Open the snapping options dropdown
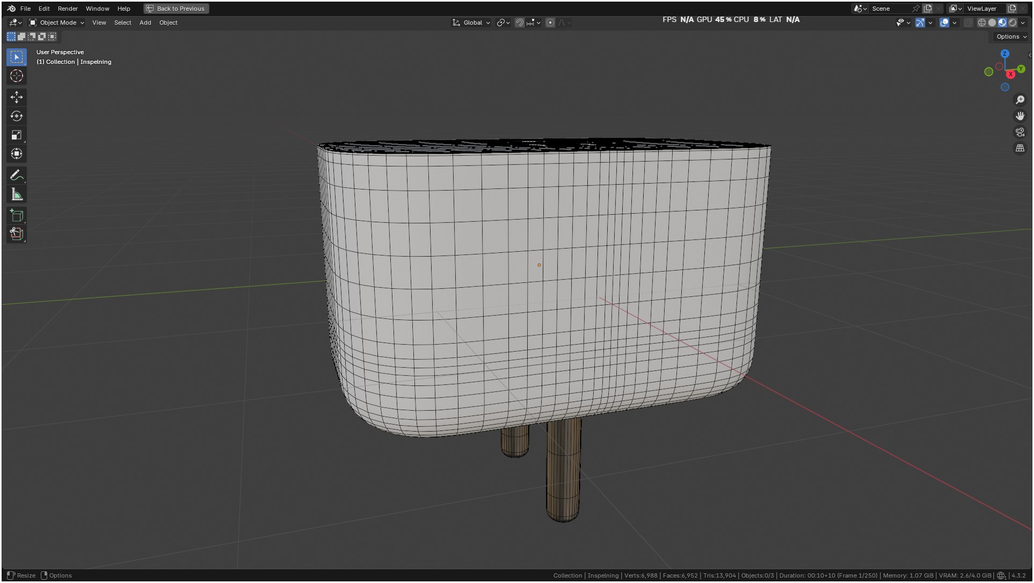Screen dimensions: 1034x583 coord(534,23)
